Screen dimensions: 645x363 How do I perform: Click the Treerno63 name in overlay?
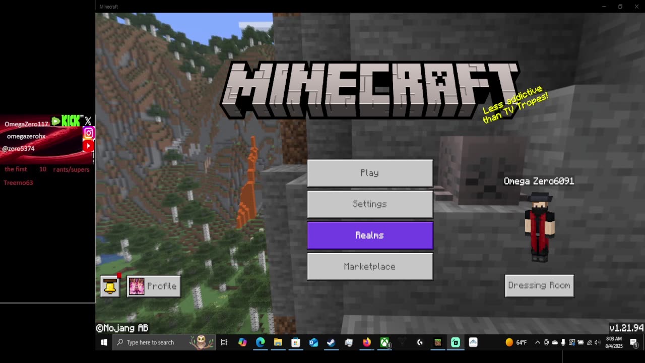coord(18,183)
